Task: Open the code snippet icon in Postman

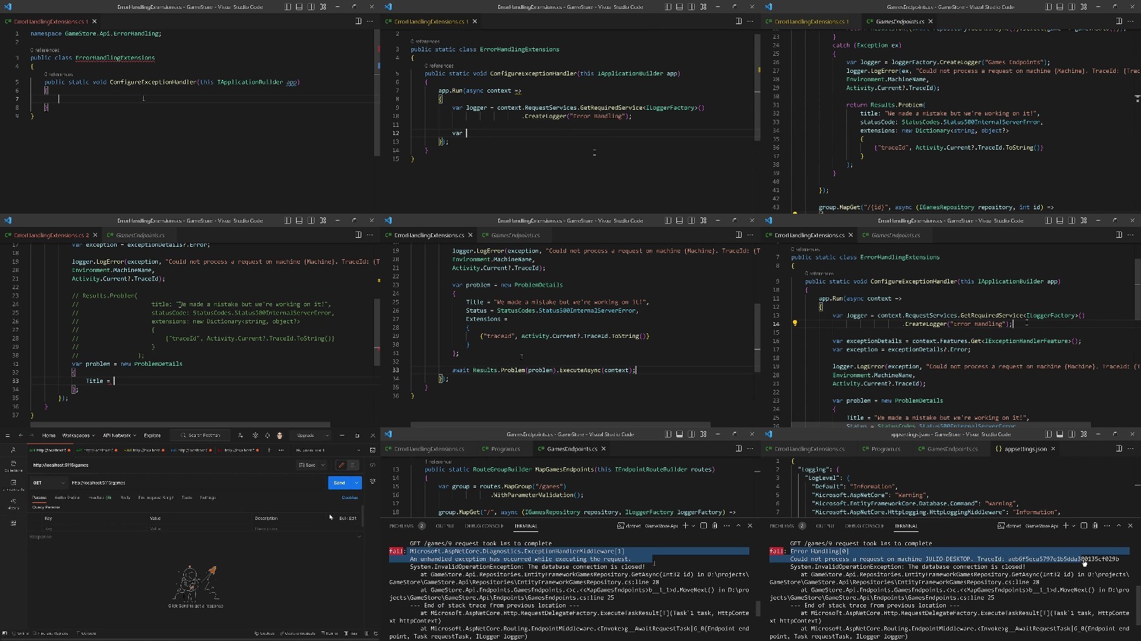Action: point(373,465)
